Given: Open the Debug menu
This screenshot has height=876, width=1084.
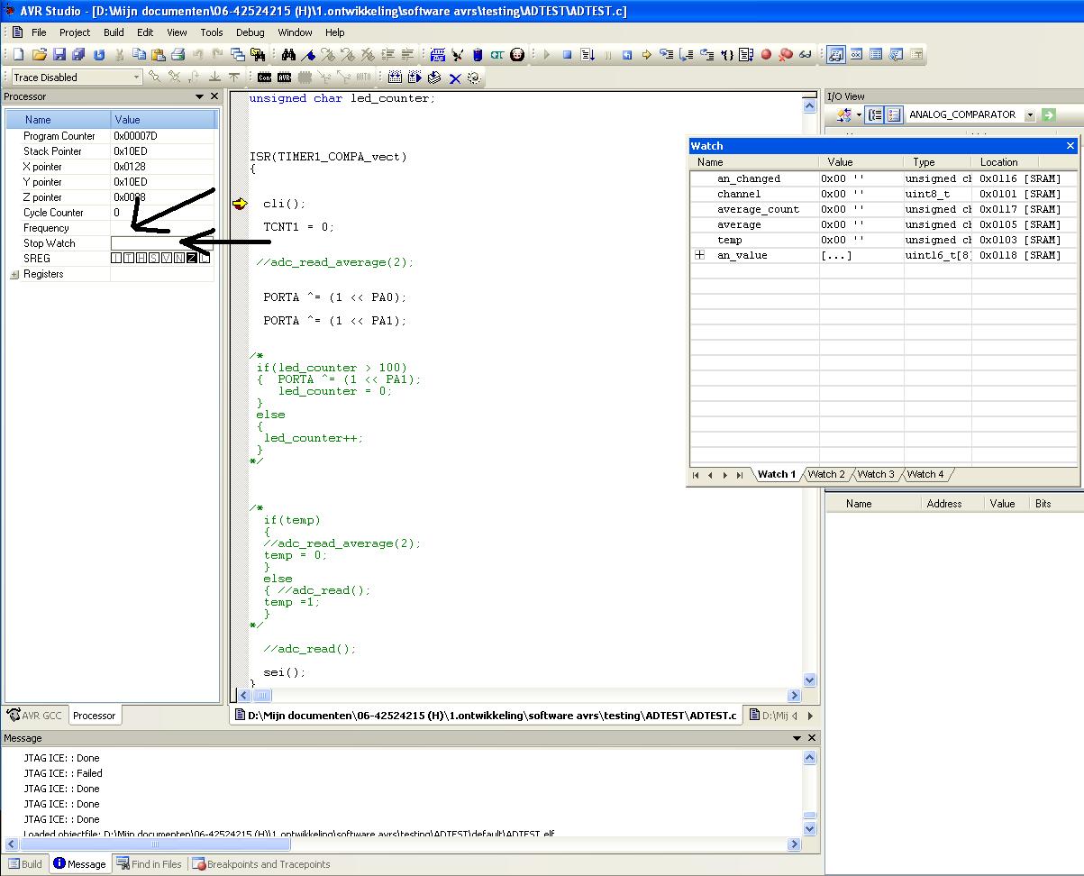Looking at the screenshot, I should coord(250,32).
